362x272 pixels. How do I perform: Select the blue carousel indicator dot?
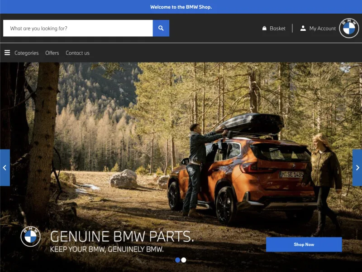[x=177, y=260]
